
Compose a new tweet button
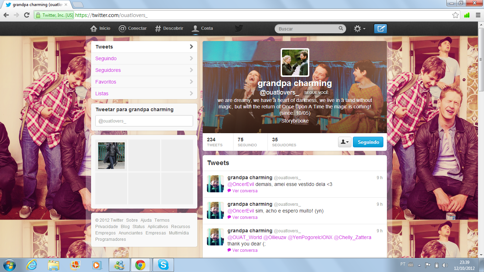pyautogui.click(x=381, y=29)
